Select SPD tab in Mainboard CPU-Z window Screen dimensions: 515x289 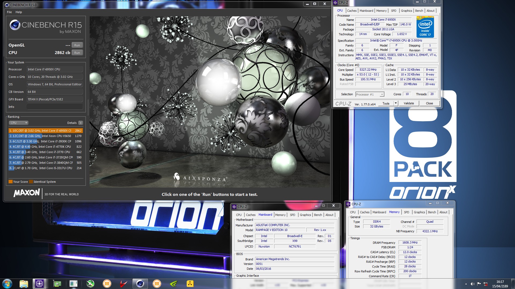point(292,215)
